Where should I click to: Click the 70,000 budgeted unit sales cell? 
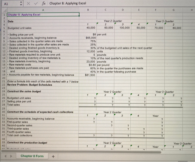[155, 28]
